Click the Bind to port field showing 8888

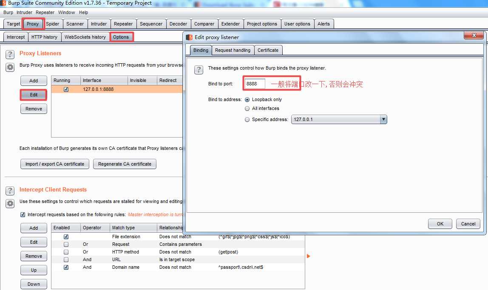255,84
